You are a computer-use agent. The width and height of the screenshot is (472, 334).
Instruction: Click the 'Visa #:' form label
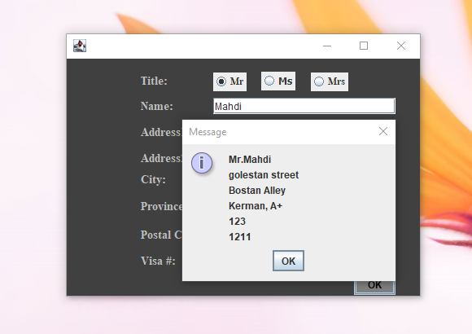coord(158,261)
